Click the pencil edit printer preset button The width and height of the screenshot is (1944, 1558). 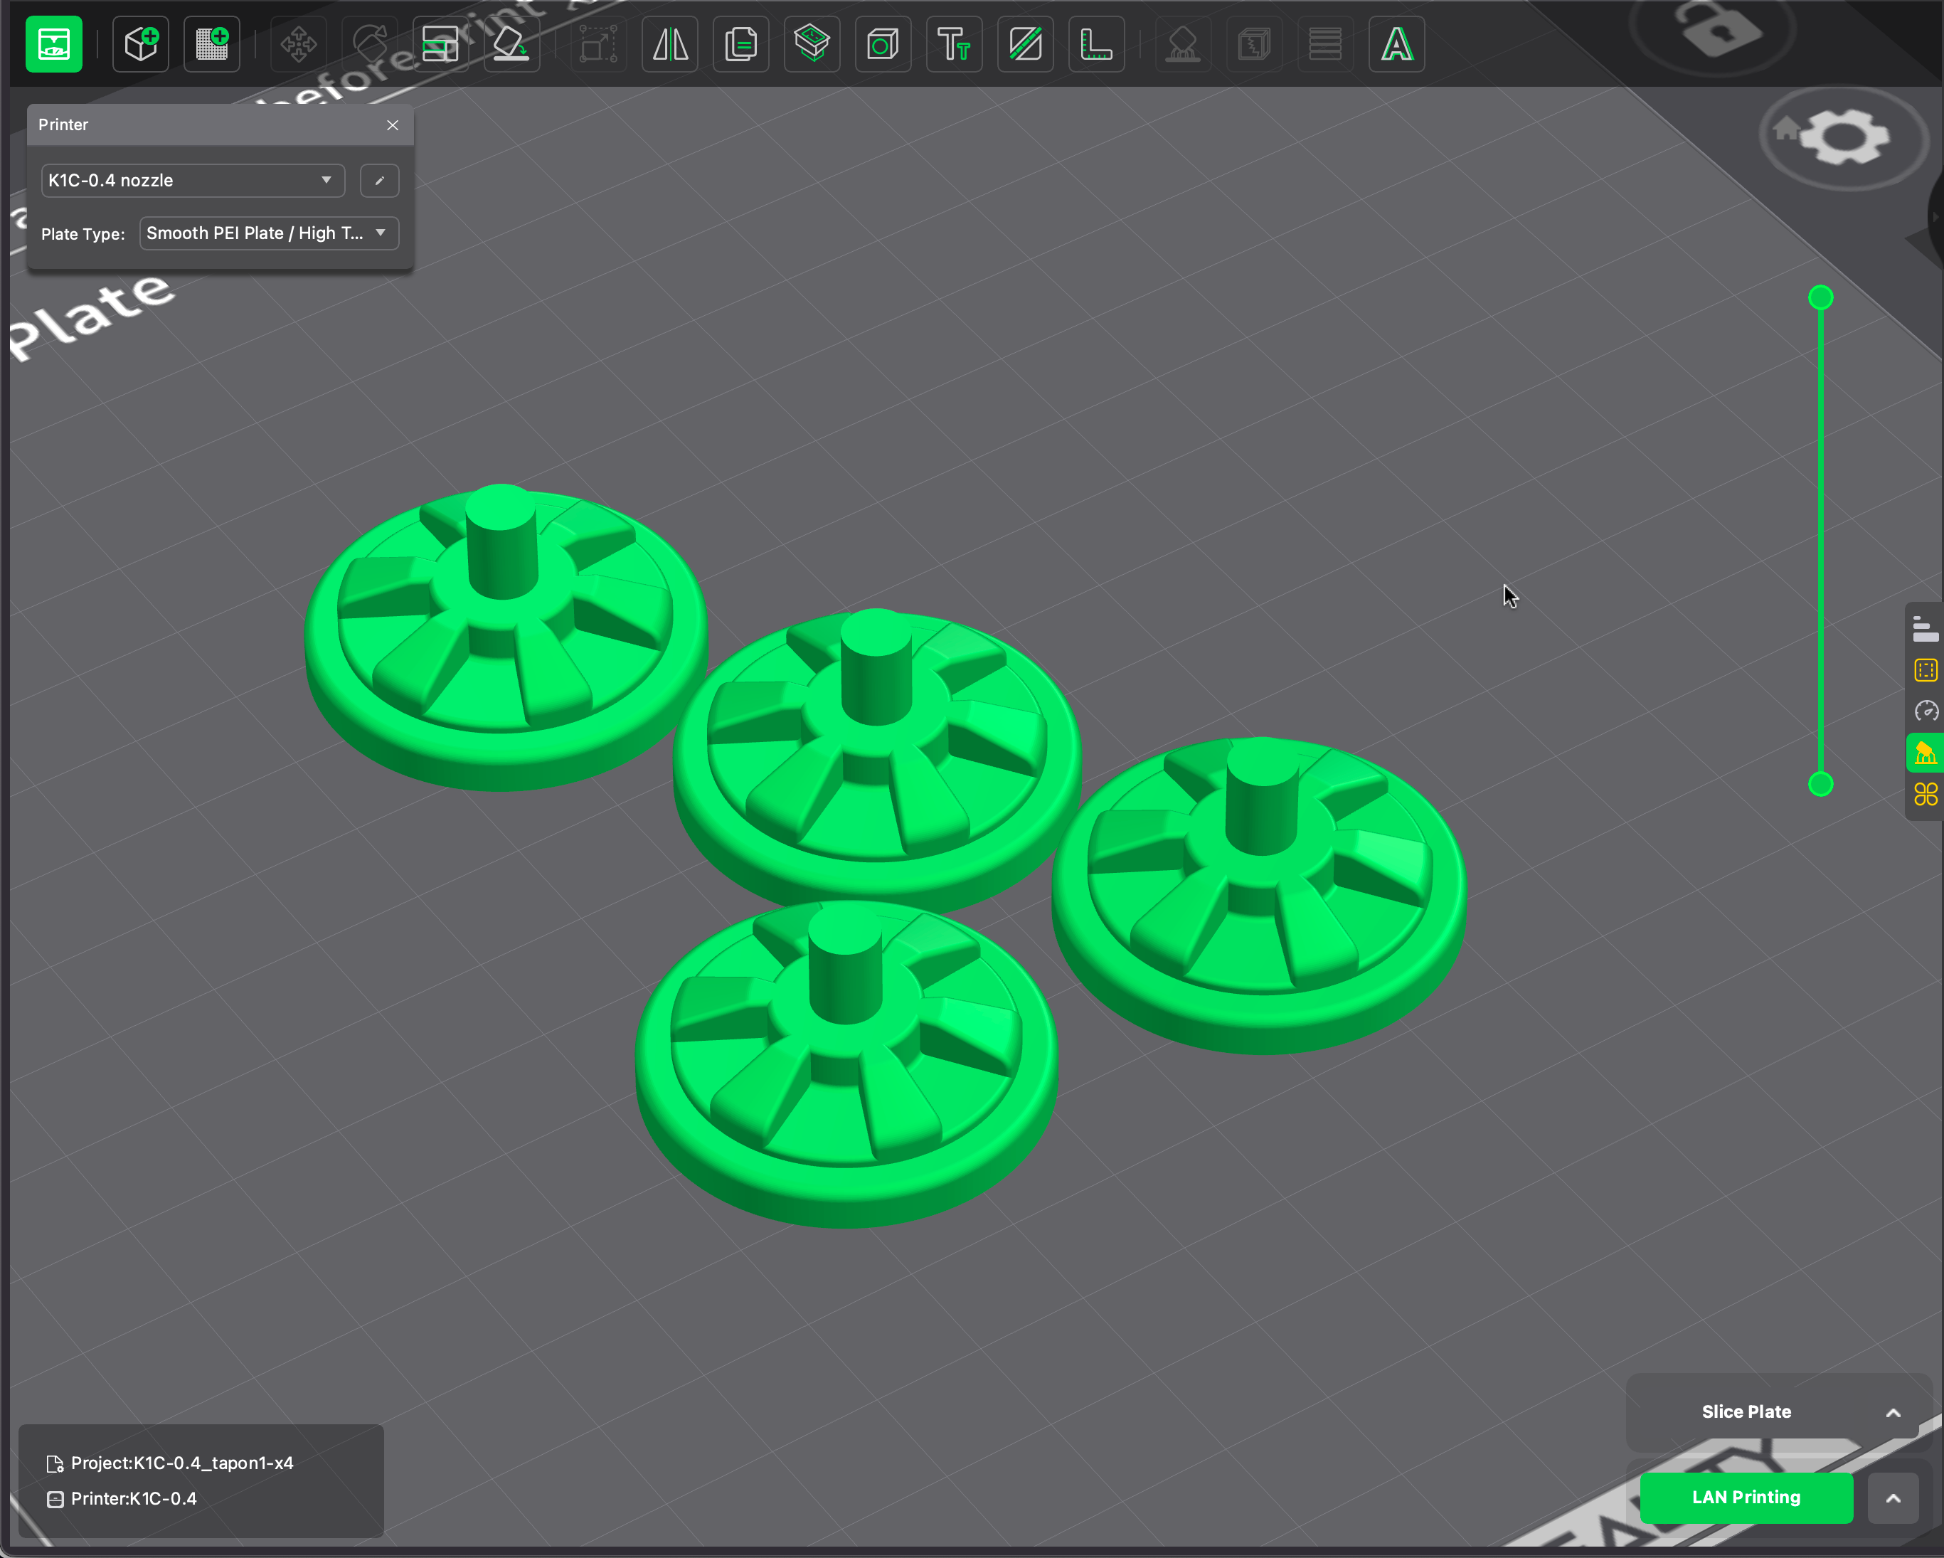(x=380, y=180)
